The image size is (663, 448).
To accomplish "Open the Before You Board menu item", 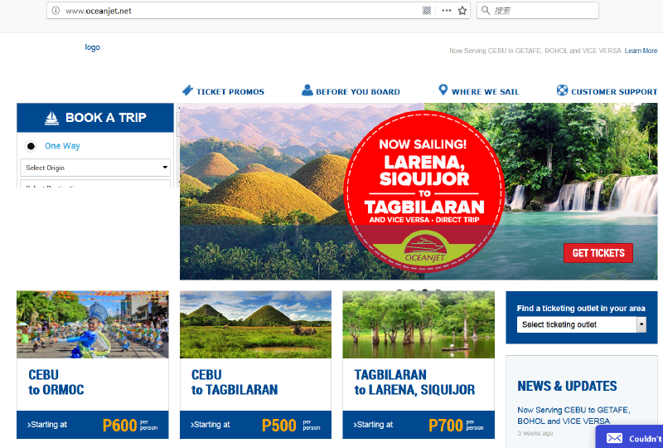I will [x=351, y=91].
